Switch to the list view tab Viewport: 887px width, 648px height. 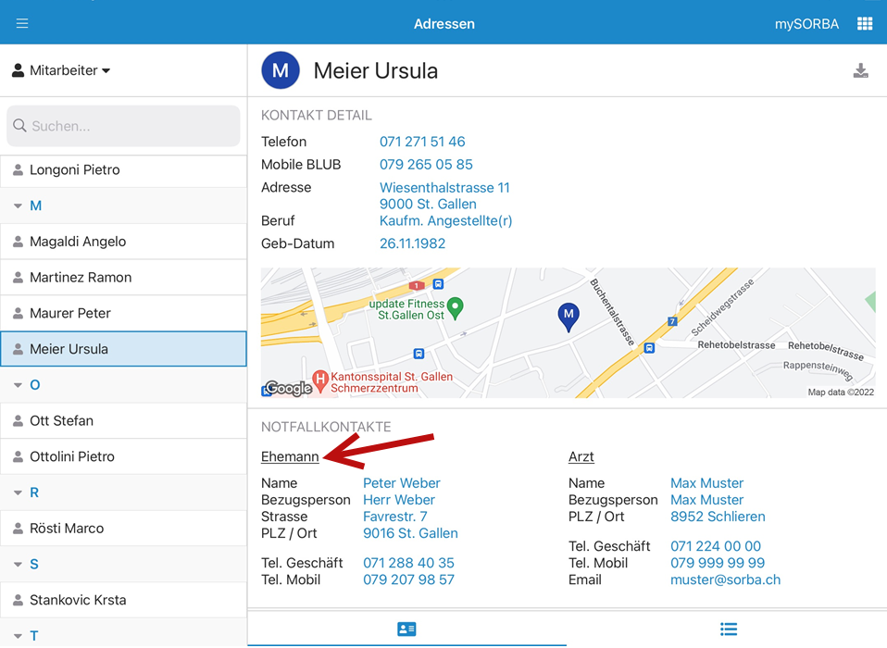click(728, 629)
